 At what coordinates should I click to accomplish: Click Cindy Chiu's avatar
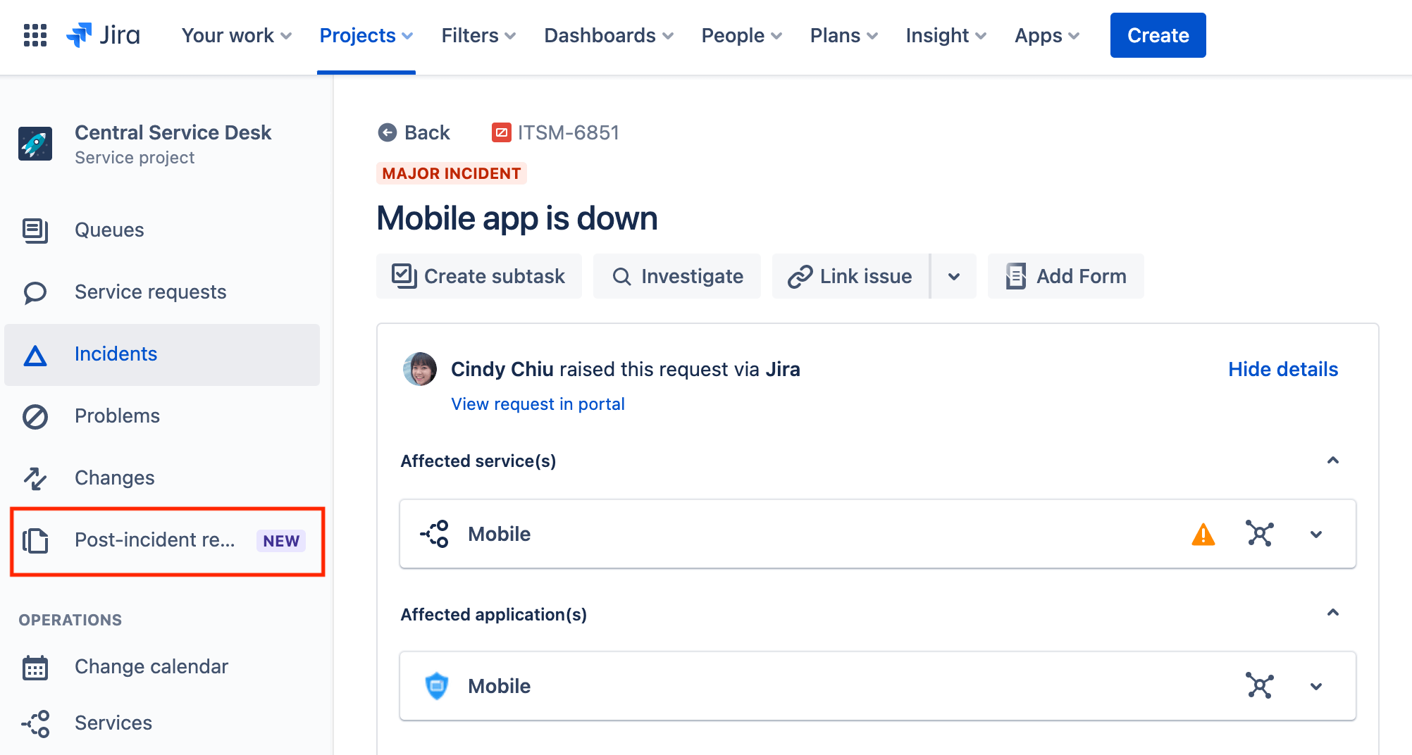click(x=420, y=368)
